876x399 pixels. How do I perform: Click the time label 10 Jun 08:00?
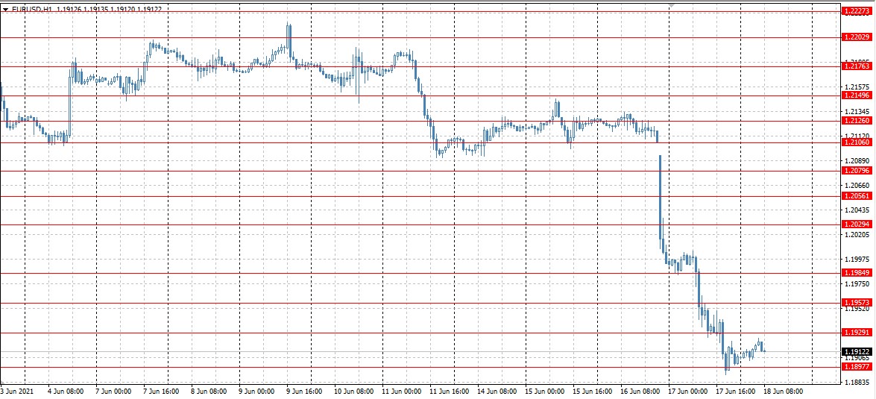pyautogui.click(x=353, y=392)
